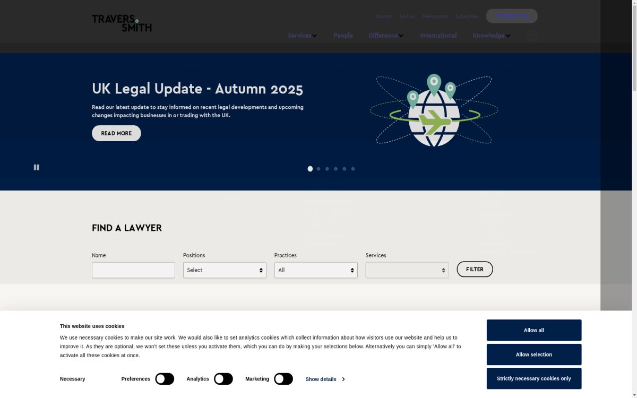
Task: Open the search icon in the header
Action: [532, 36]
